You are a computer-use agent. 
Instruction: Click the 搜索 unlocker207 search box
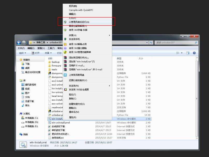[x=176, y=43]
